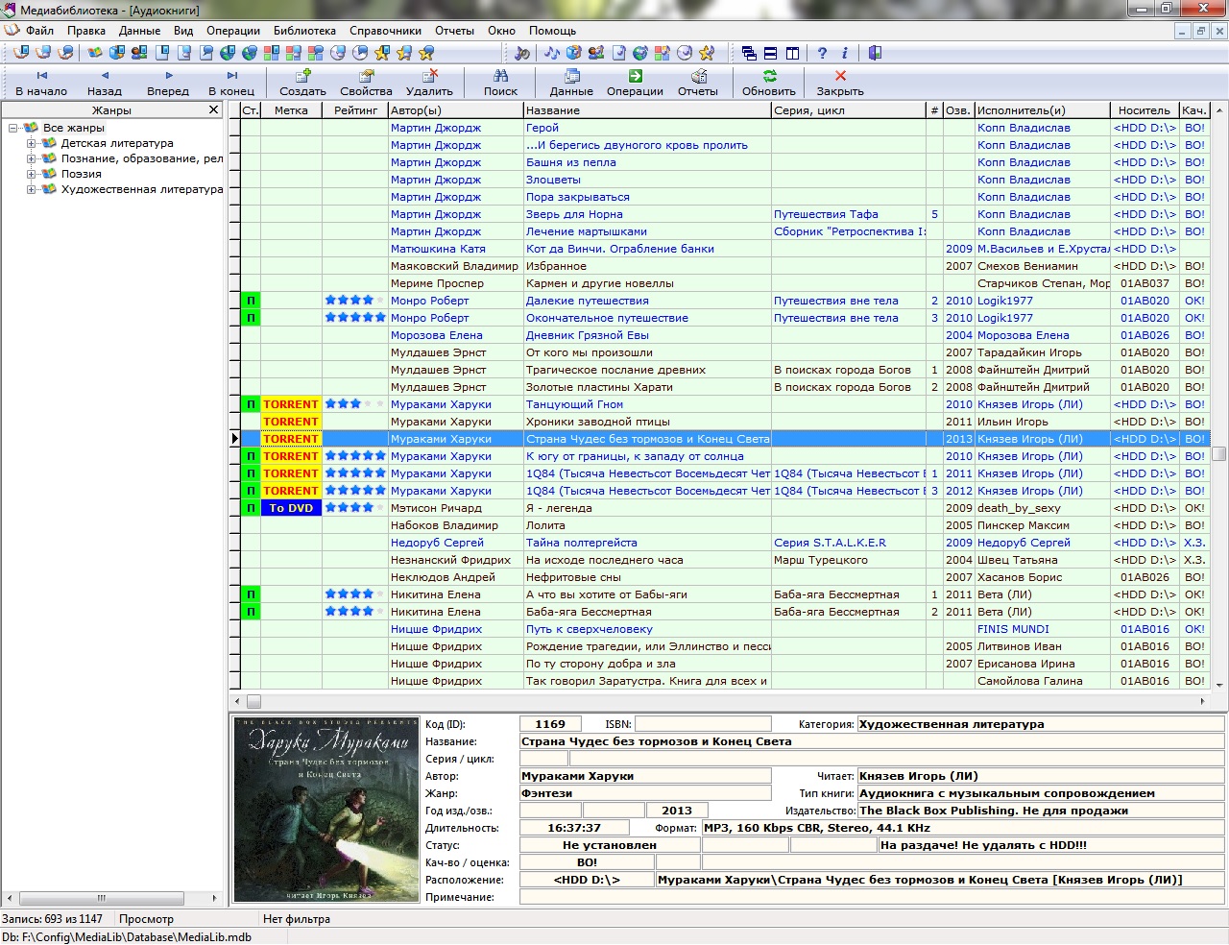Click the blue question mark help icon
1229x945 pixels.
pos(822,54)
